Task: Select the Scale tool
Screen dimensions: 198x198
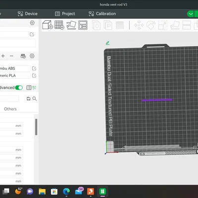Action: point(163,25)
